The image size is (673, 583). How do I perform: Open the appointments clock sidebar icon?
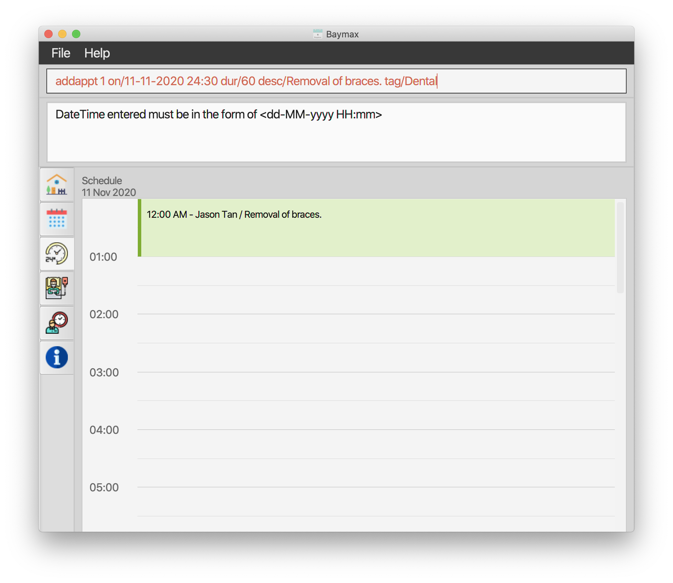(57, 323)
